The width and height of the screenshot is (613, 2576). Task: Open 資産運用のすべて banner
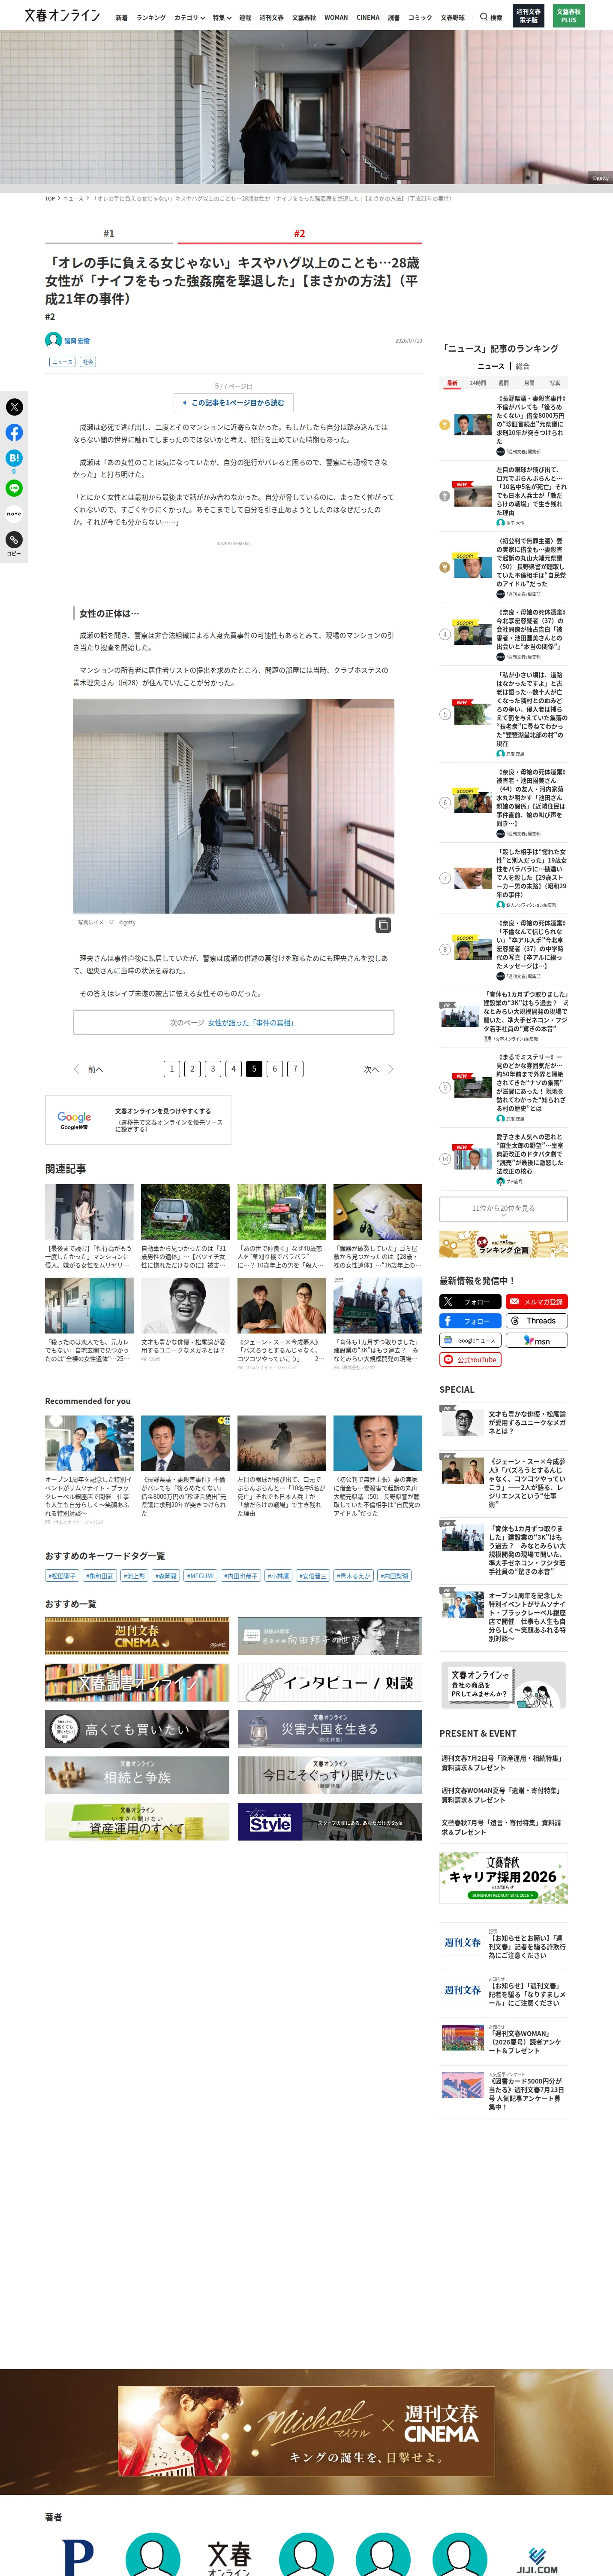[137, 1821]
